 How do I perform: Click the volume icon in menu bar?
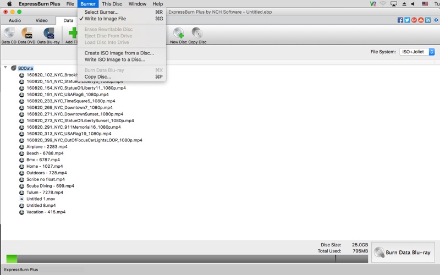413,4
